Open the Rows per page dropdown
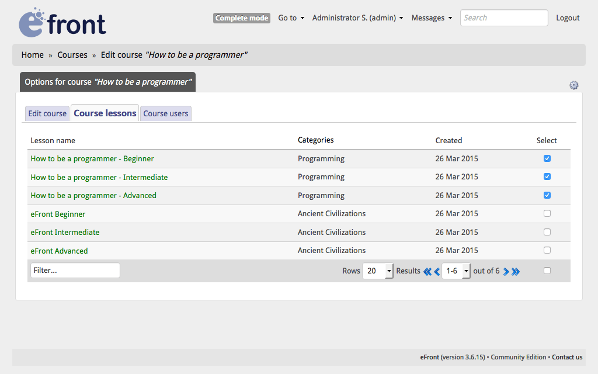This screenshot has width=598, height=374. pos(378,271)
